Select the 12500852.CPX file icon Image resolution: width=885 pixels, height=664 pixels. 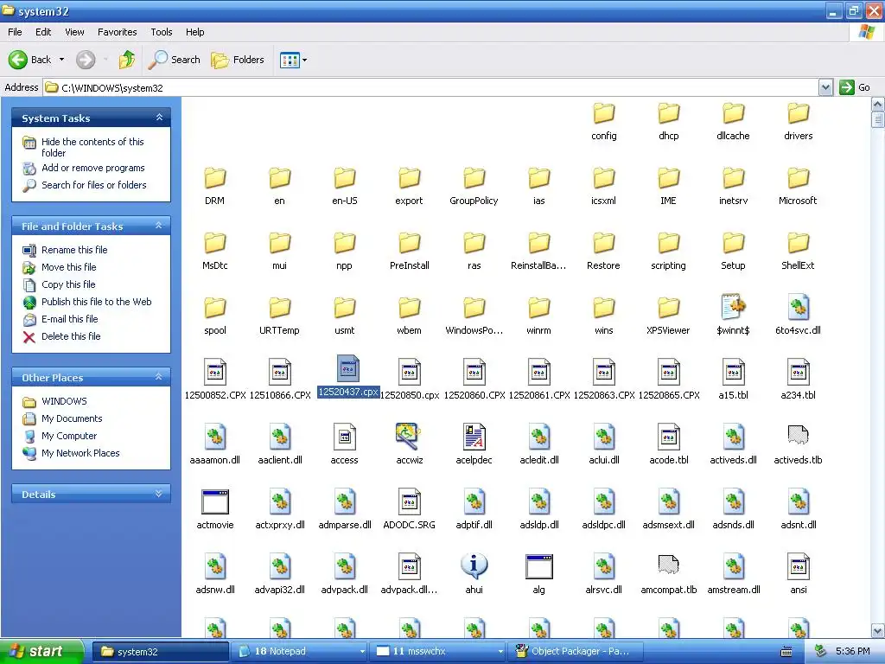pyautogui.click(x=215, y=372)
